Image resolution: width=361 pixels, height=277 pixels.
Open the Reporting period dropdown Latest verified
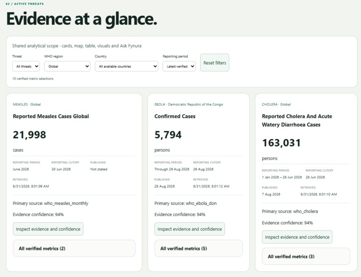point(179,66)
